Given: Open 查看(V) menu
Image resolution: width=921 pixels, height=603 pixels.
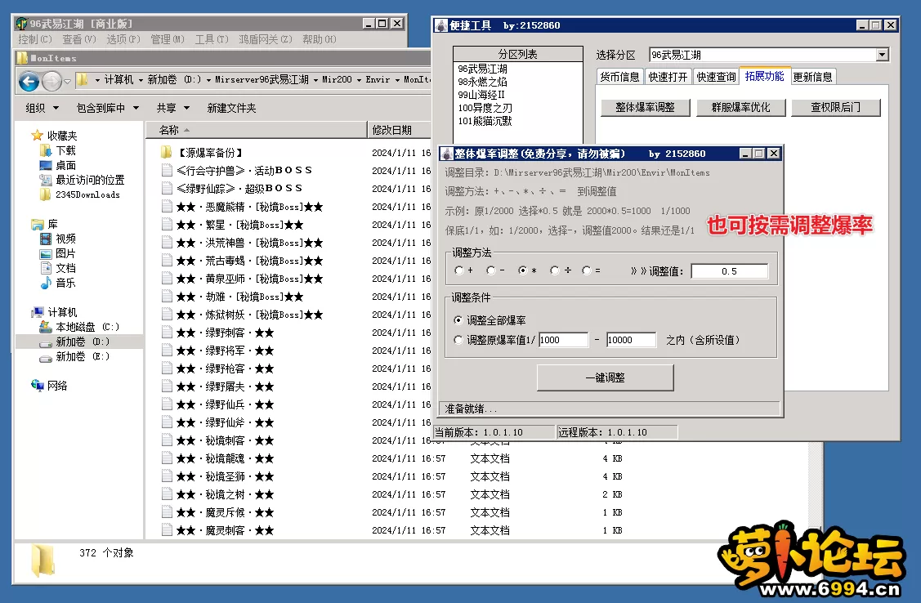Looking at the screenshot, I should point(78,39).
